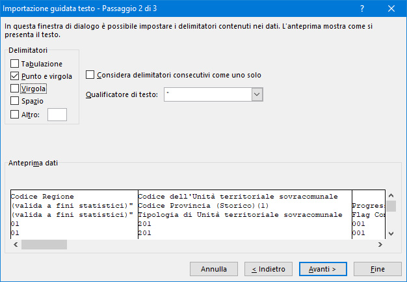The height and width of the screenshot is (282, 407).
Task: Finish import with the Fine button
Action: 377,269
